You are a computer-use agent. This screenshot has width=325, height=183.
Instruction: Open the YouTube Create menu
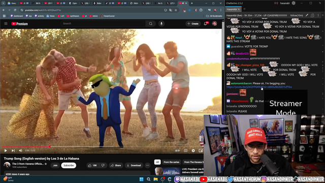coord(193,24)
